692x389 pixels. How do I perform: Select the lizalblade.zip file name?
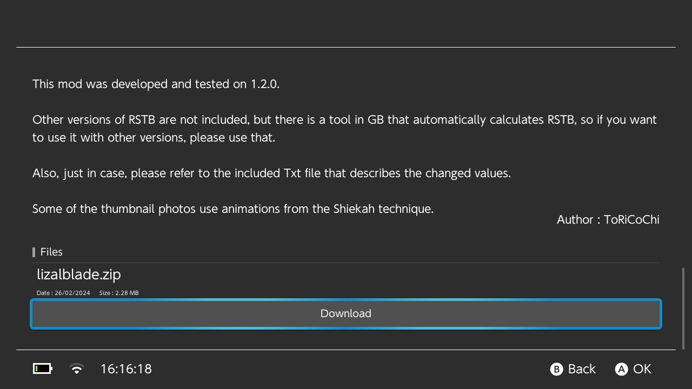point(79,274)
